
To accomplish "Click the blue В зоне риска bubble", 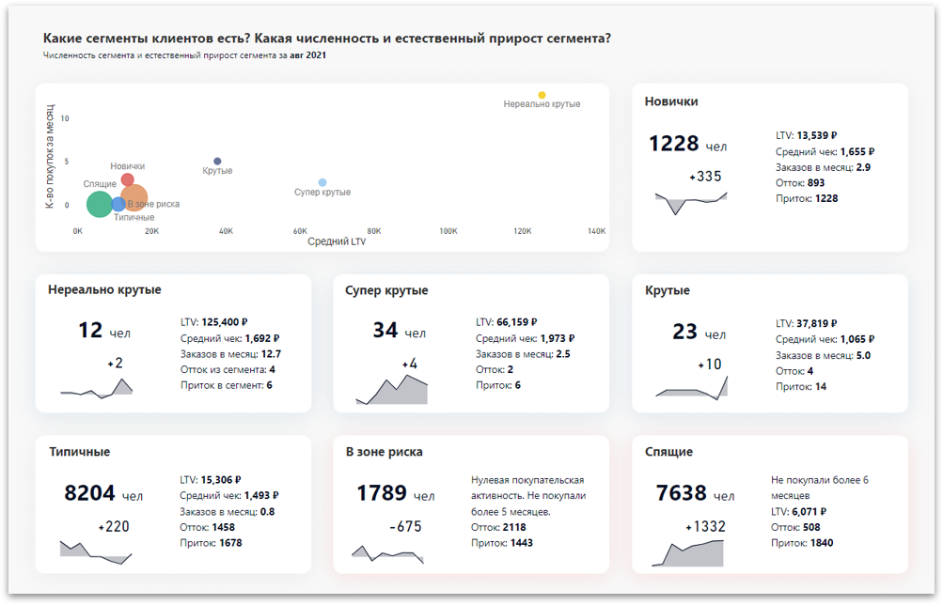I will 118,204.
